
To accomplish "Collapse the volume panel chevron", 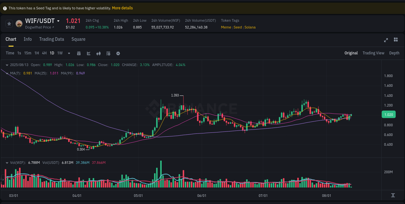I will click(7, 163).
